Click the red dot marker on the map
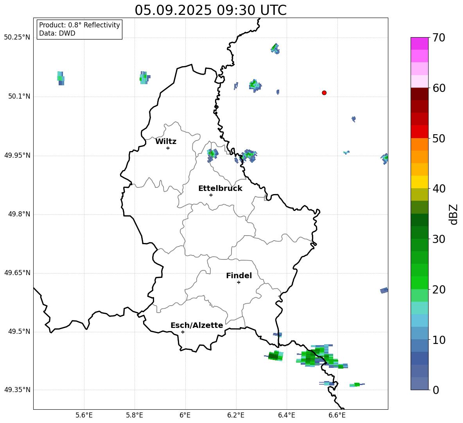Image resolution: width=463 pixels, height=423 pixels. [324, 93]
